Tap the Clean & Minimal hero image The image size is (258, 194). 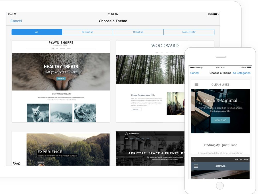tap(220, 111)
